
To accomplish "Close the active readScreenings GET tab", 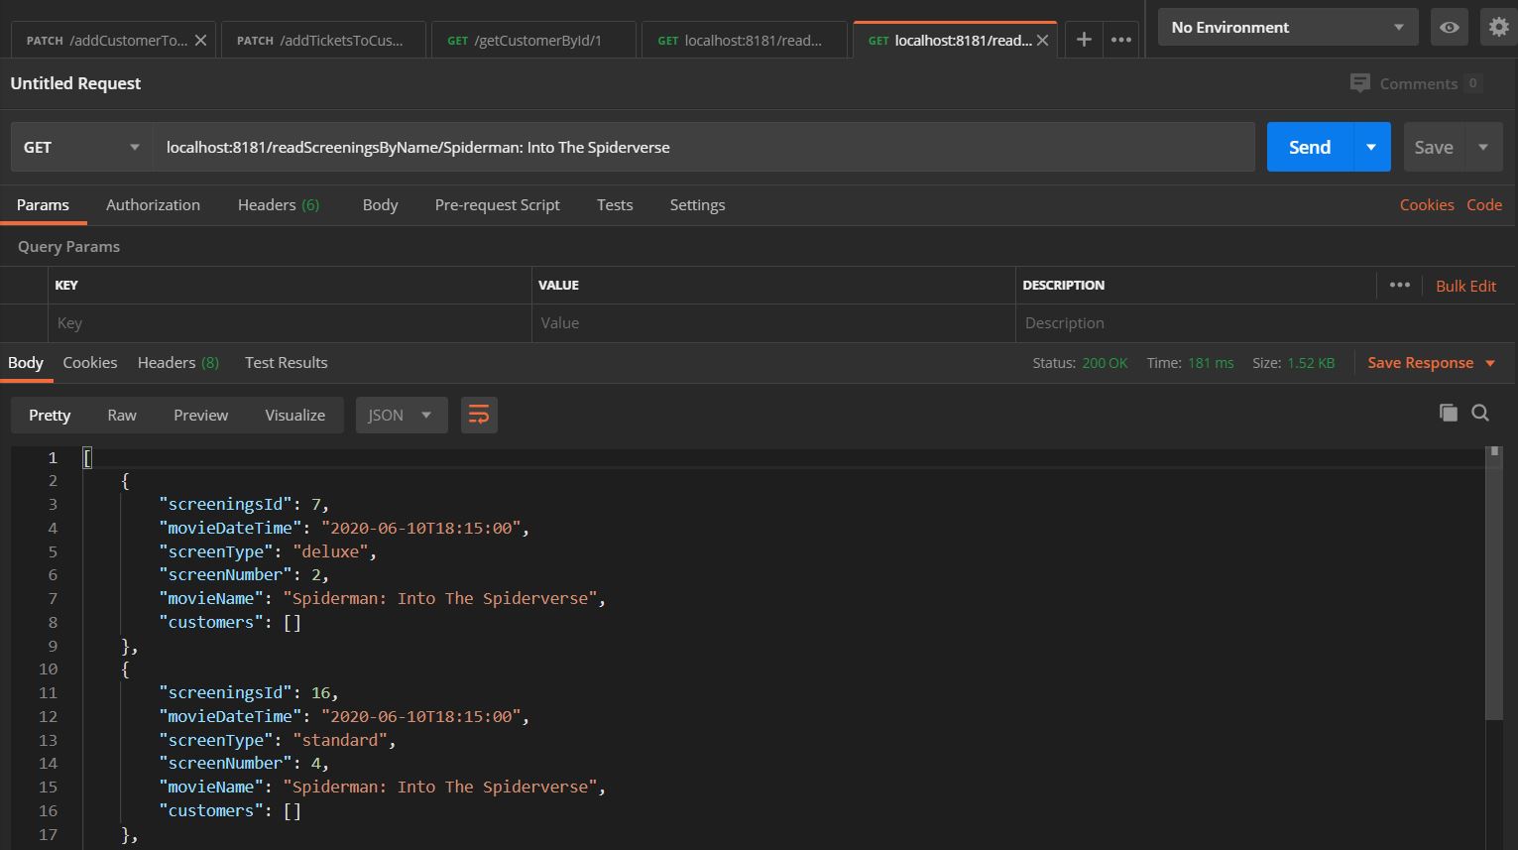I will click(1042, 41).
